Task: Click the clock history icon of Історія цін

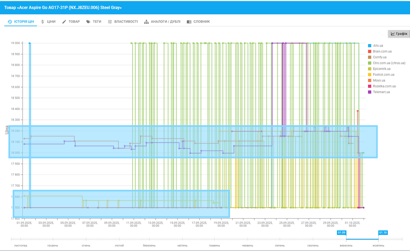Action: click(x=10, y=22)
